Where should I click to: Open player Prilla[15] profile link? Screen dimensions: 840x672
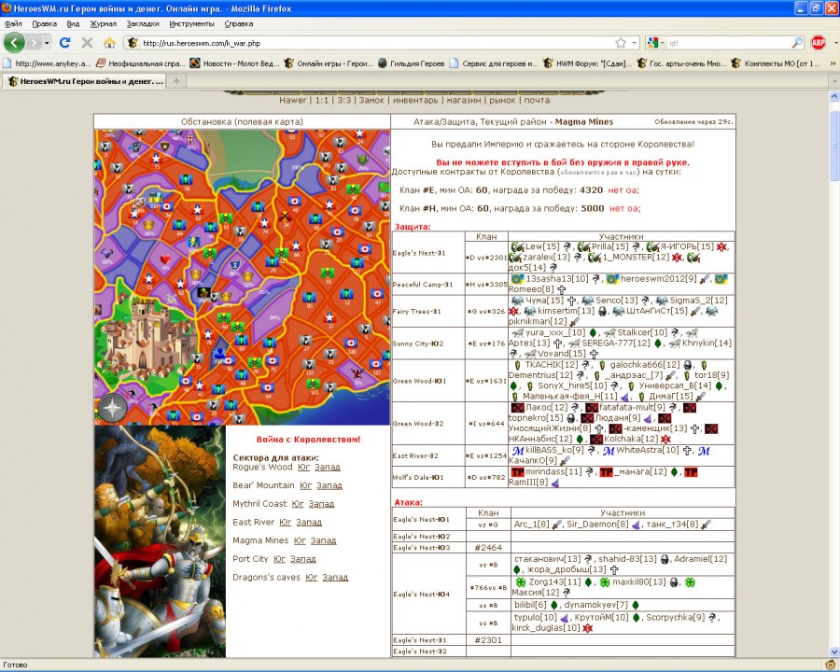point(609,247)
